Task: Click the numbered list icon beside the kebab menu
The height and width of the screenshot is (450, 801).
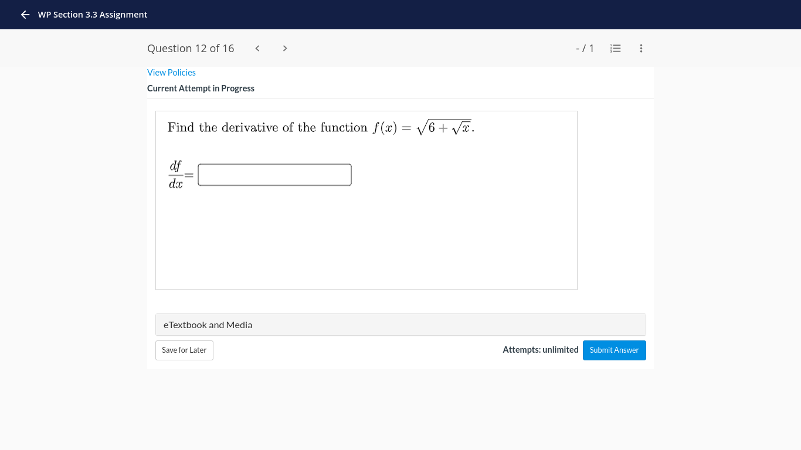Action: (x=615, y=48)
